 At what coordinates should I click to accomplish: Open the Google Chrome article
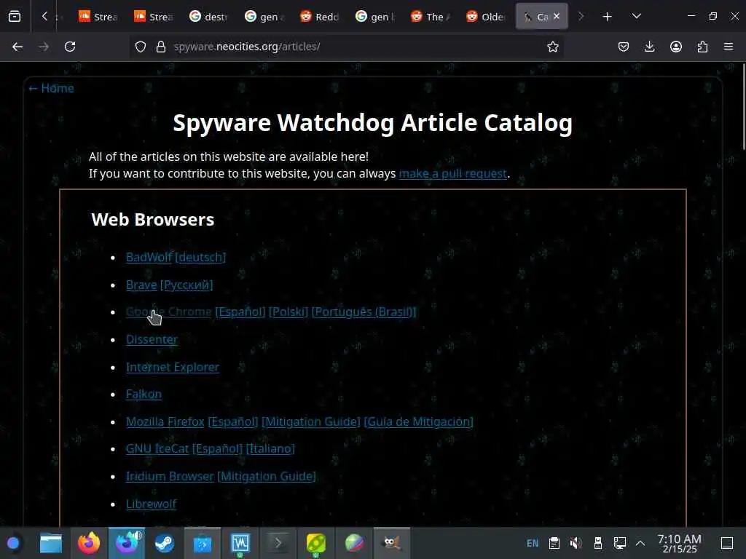[x=168, y=312]
